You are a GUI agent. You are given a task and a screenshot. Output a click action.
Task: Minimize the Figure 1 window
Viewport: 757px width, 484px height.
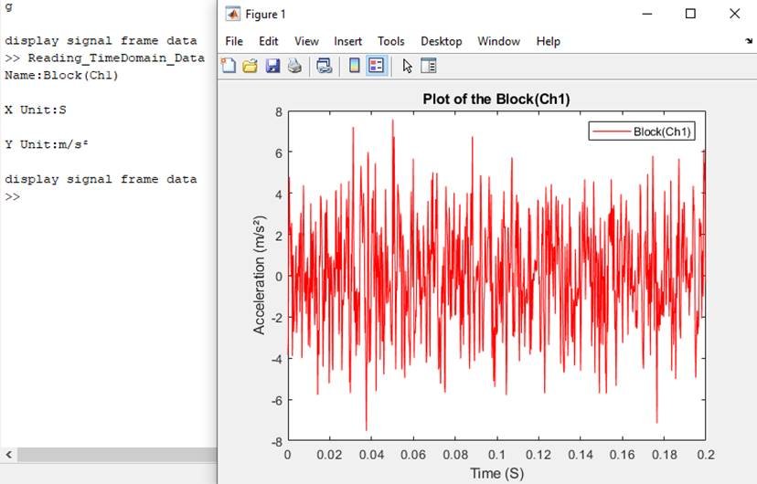click(647, 14)
